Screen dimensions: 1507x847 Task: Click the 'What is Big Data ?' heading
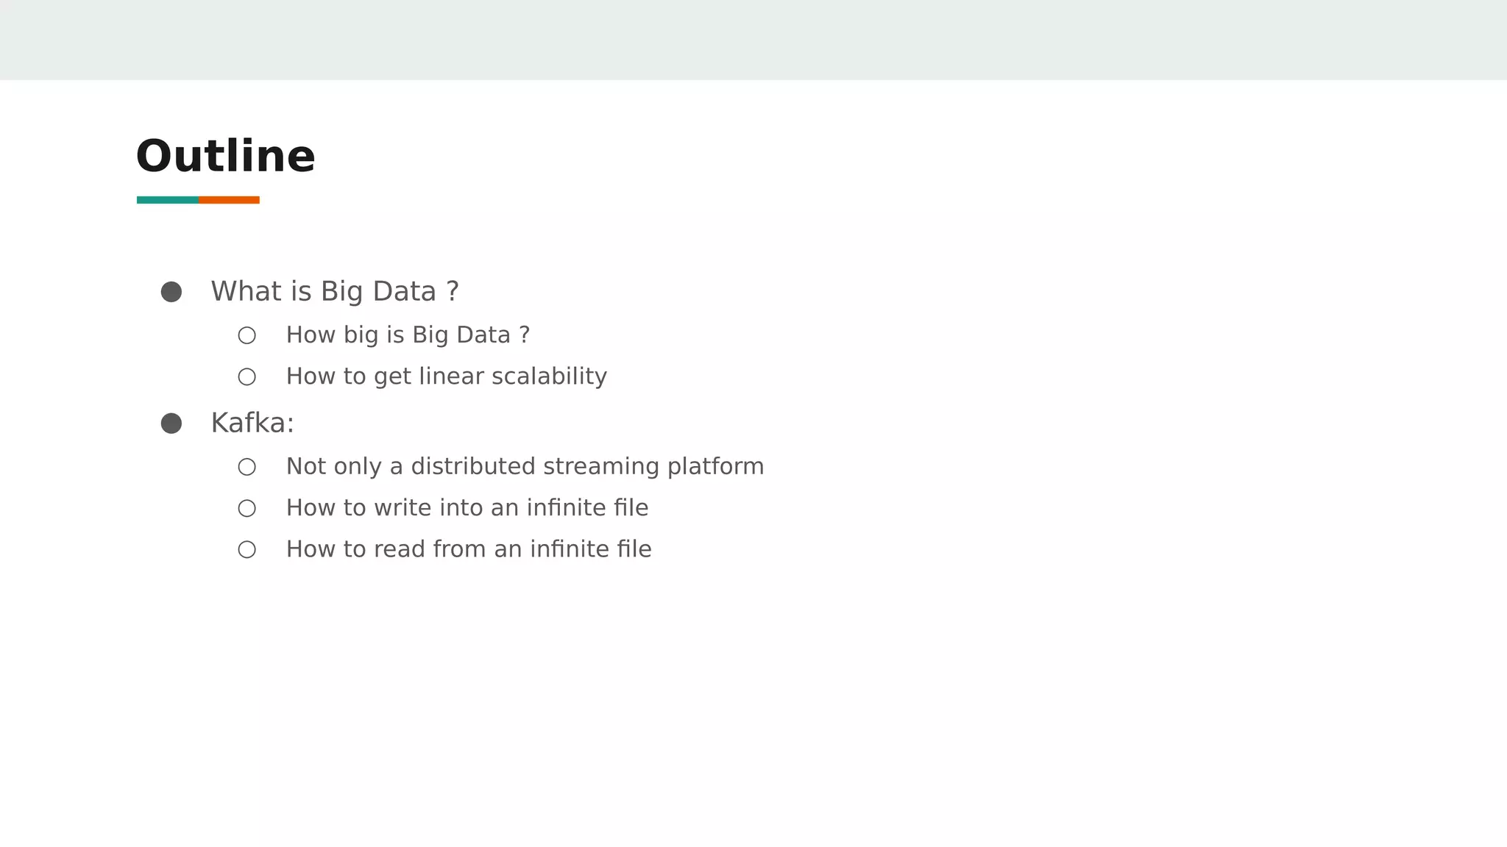pyautogui.click(x=335, y=292)
